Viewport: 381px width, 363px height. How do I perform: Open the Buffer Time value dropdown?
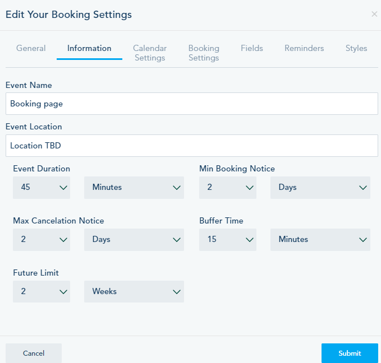228,240
